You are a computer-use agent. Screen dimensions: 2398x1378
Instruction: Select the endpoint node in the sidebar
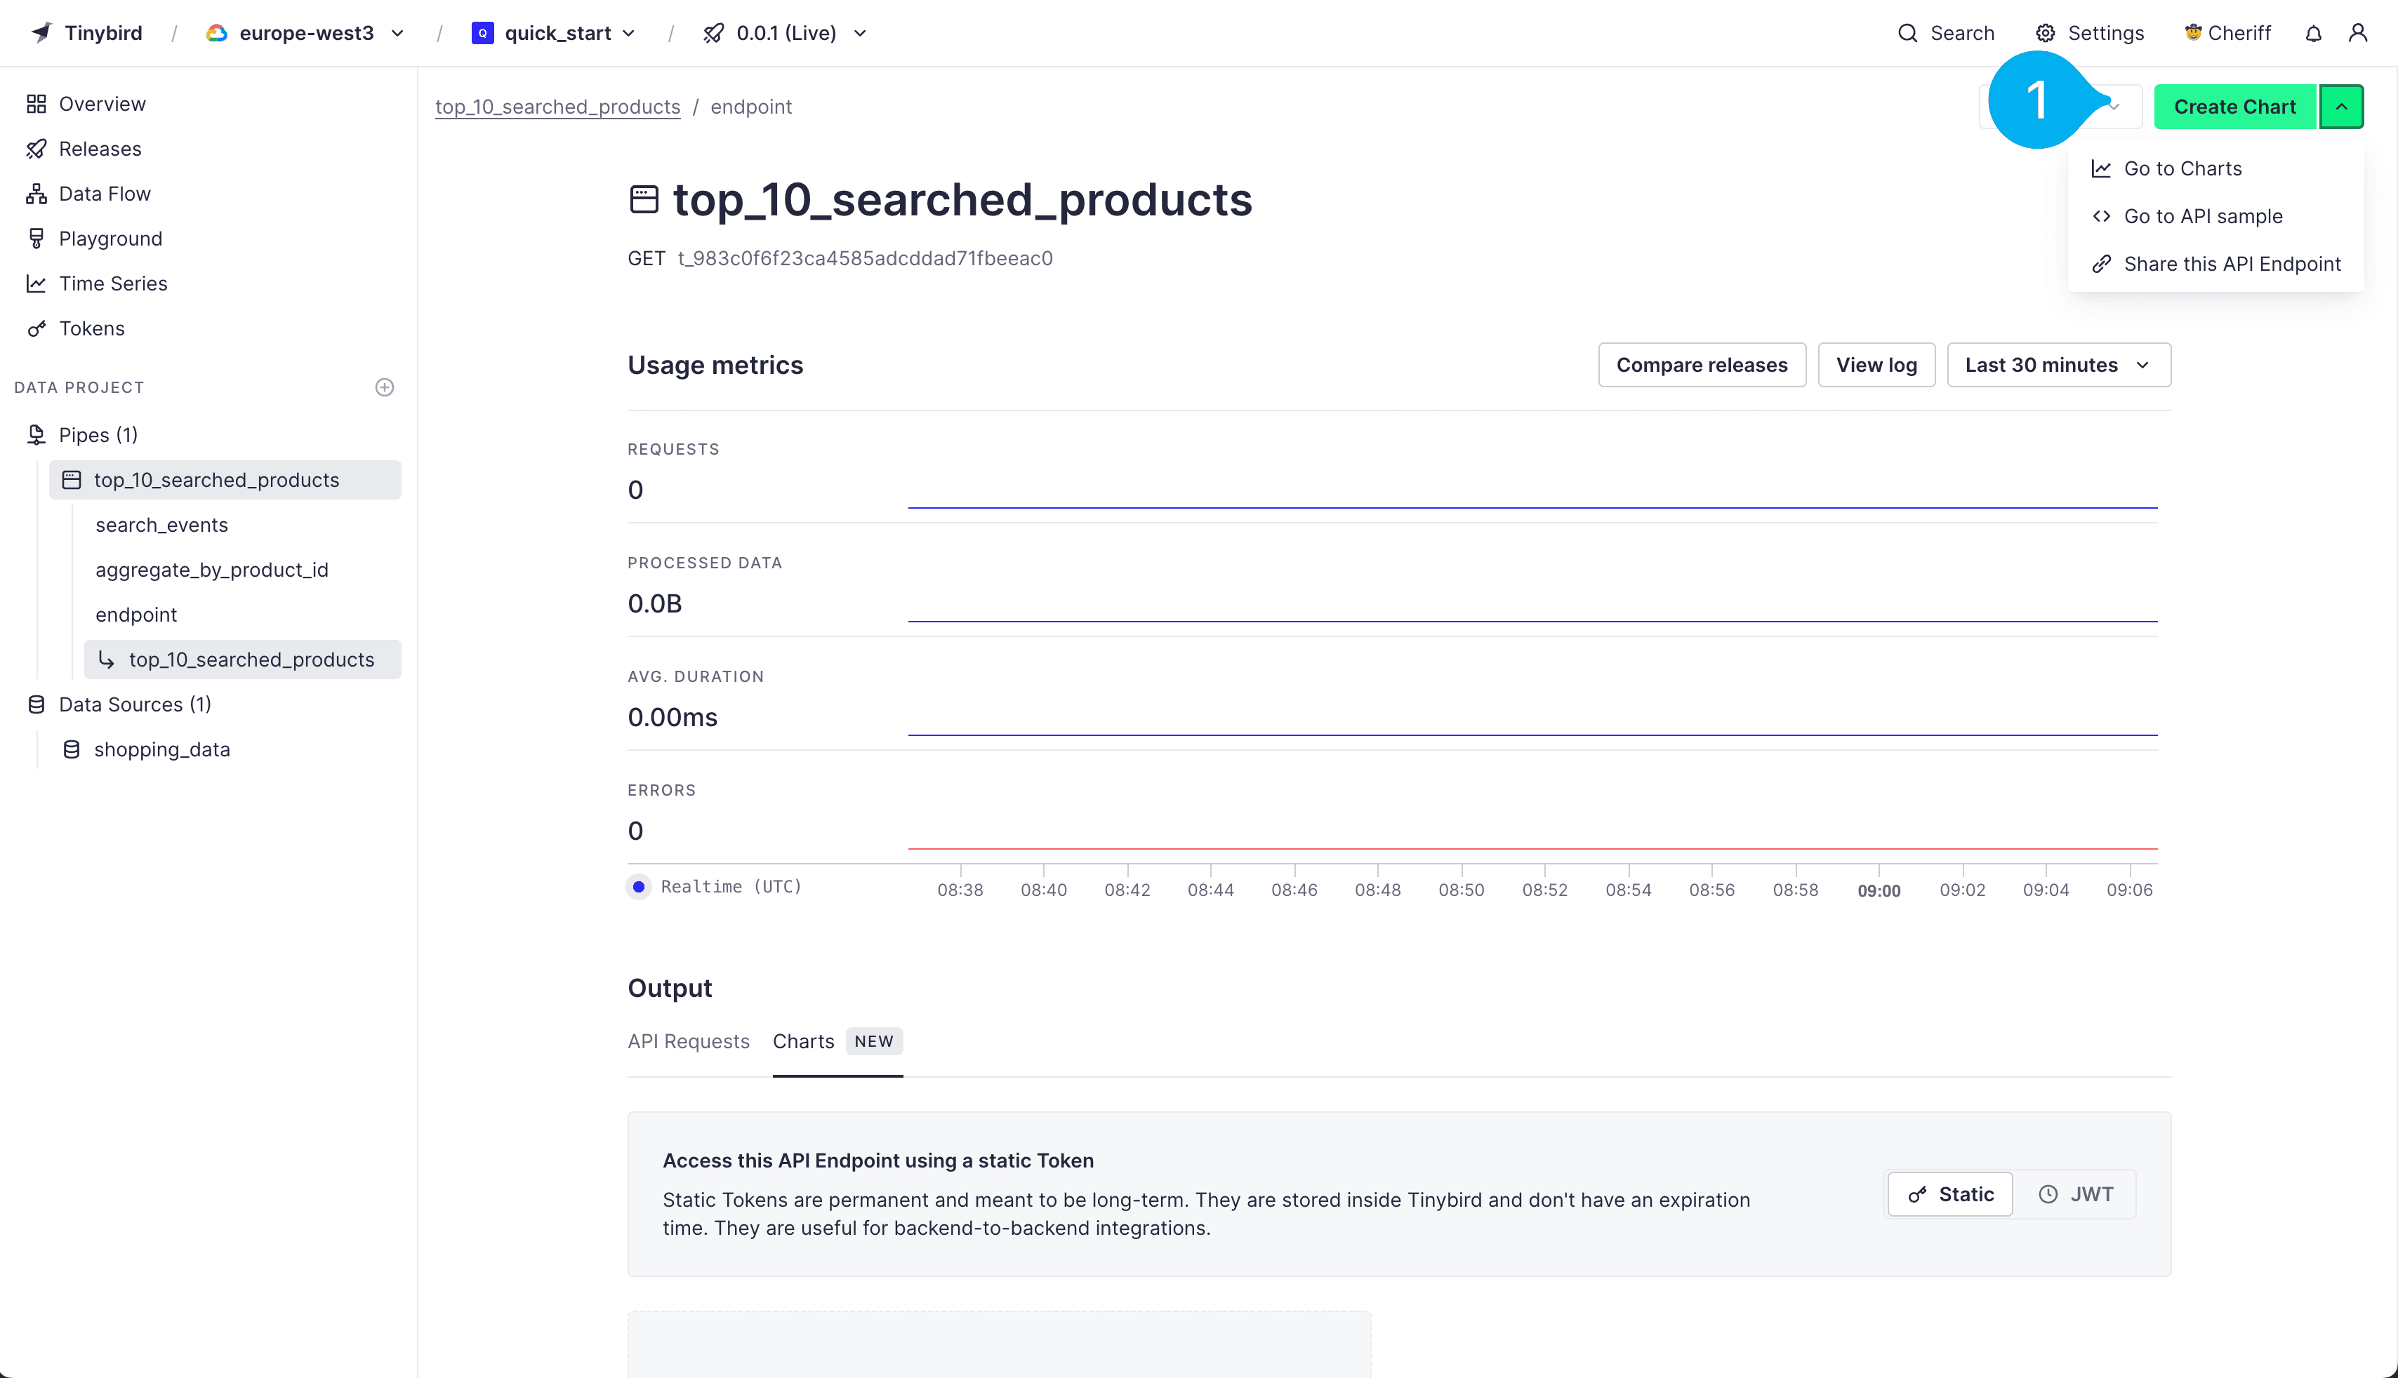(x=136, y=615)
